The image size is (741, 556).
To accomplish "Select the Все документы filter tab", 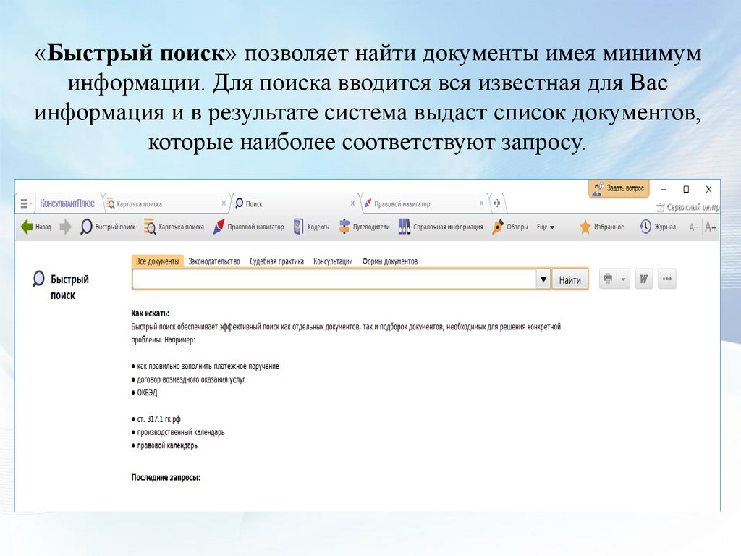I will (157, 261).
